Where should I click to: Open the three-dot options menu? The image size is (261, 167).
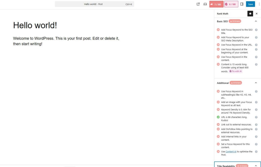point(259,4)
